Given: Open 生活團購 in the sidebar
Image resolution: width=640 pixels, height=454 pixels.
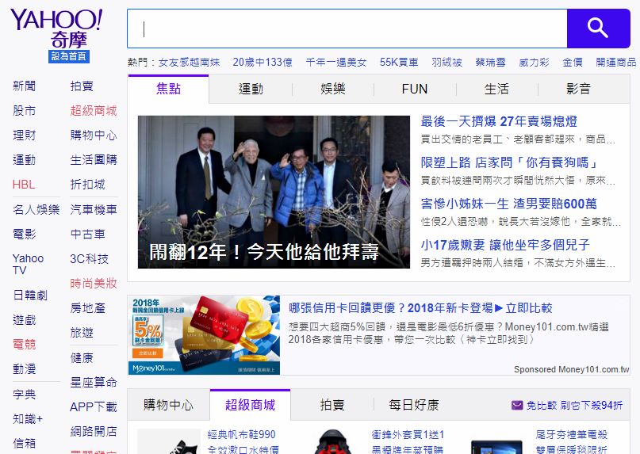Looking at the screenshot, I should point(94,159).
